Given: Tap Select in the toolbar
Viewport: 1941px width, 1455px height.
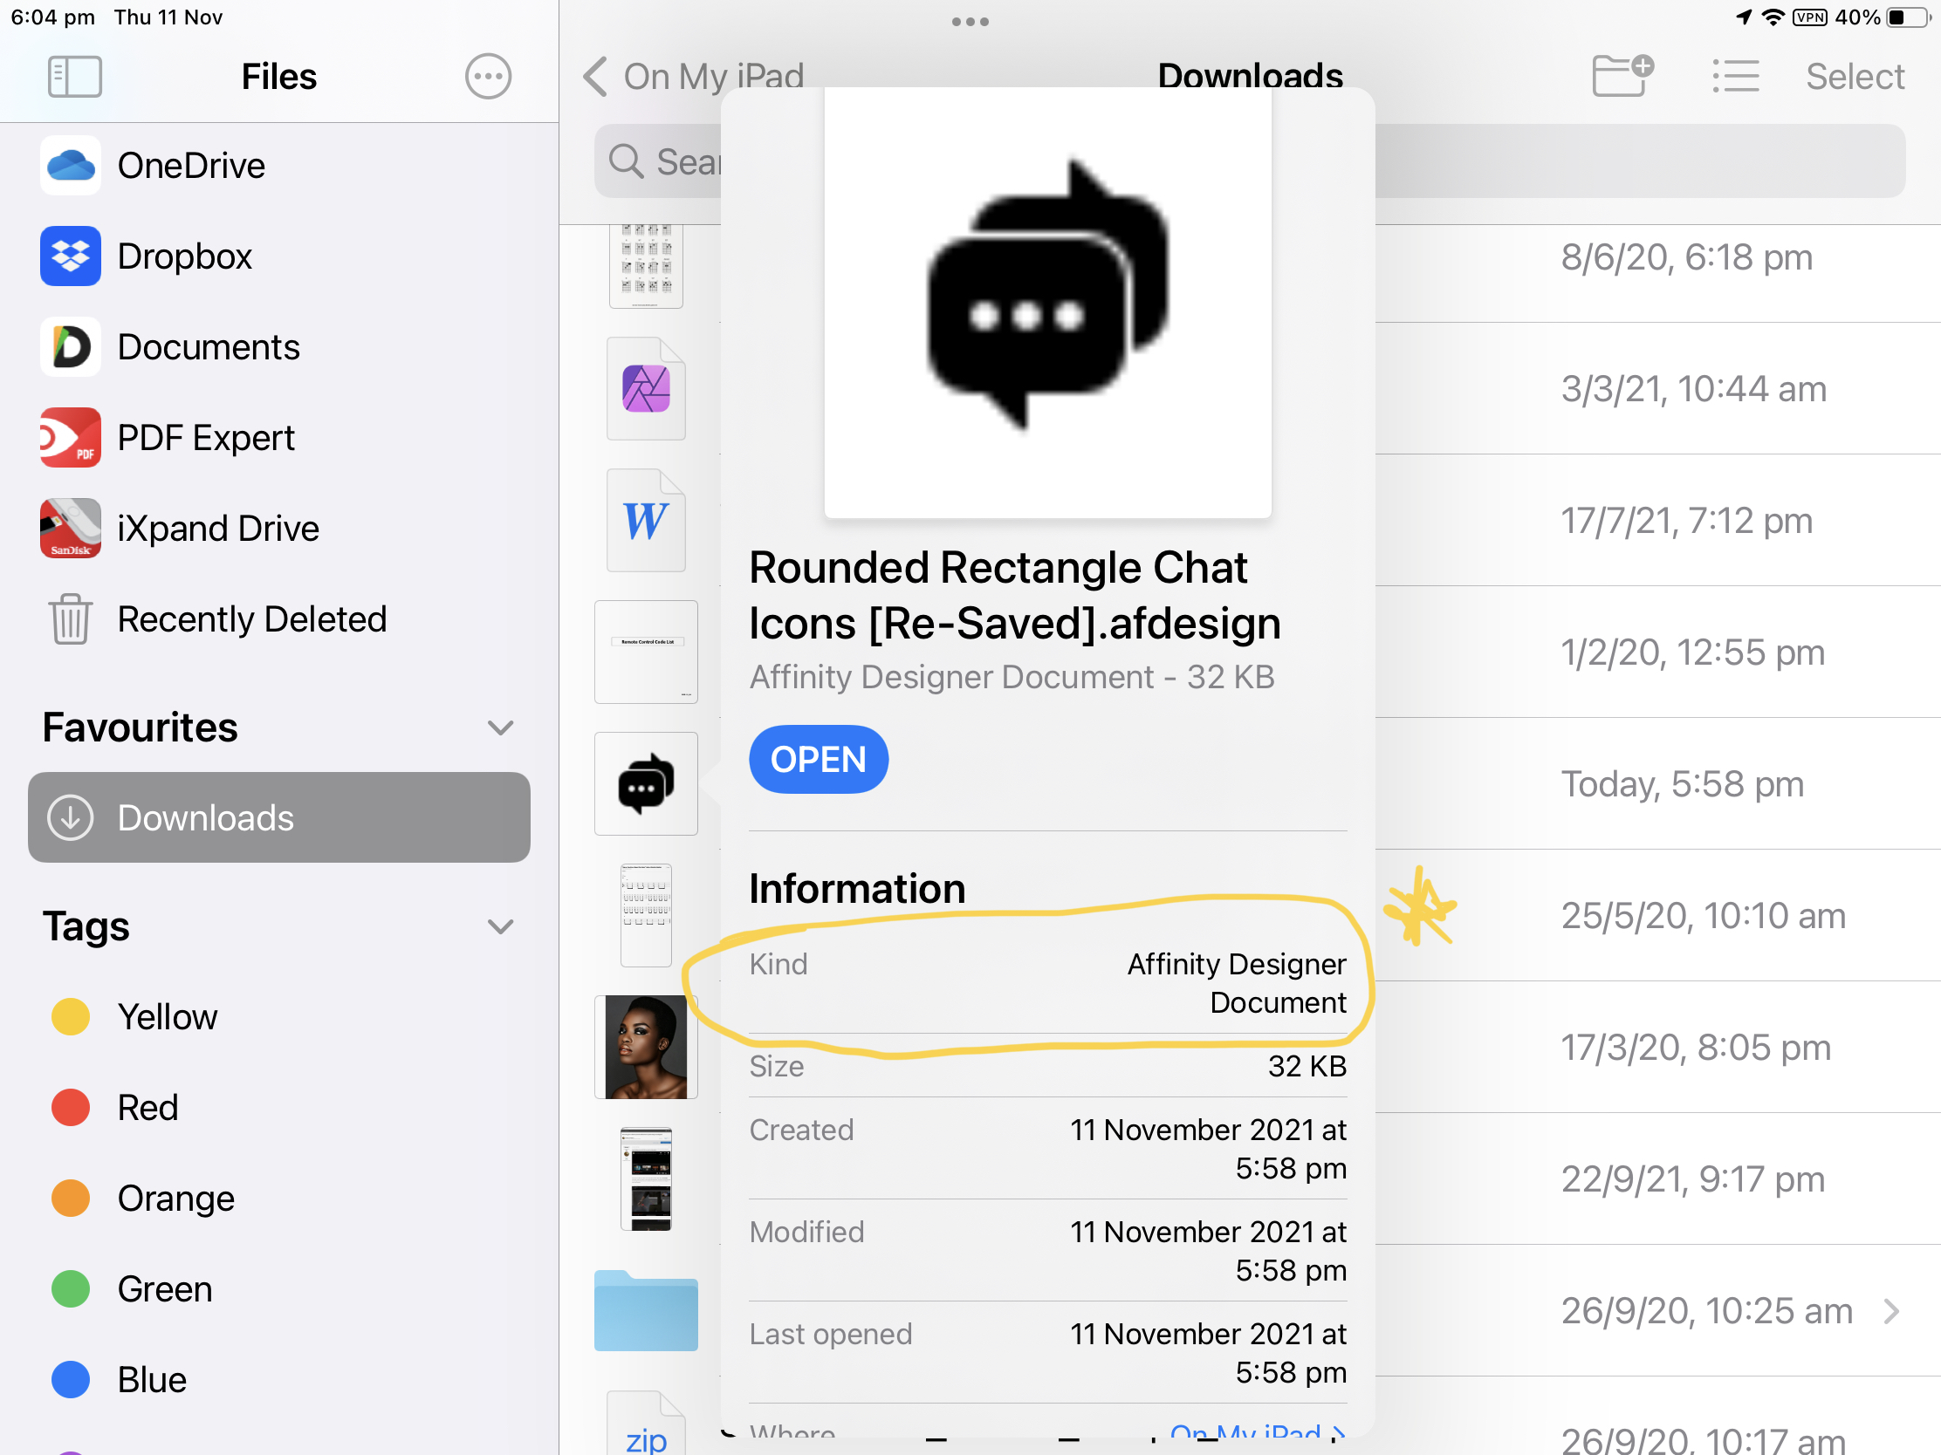Looking at the screenshot, I should click(1855, 76).
